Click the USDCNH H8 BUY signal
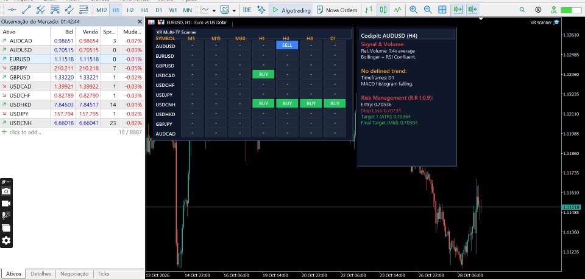Image resolution: width=585 pixels, height=279 pixels. click(311, 103)
